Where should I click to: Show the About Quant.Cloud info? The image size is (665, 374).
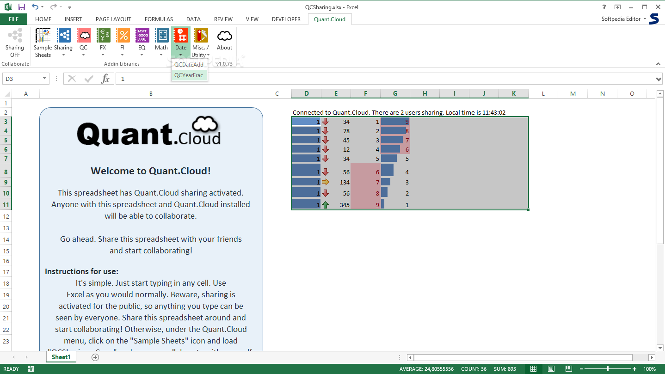point(225,43)
